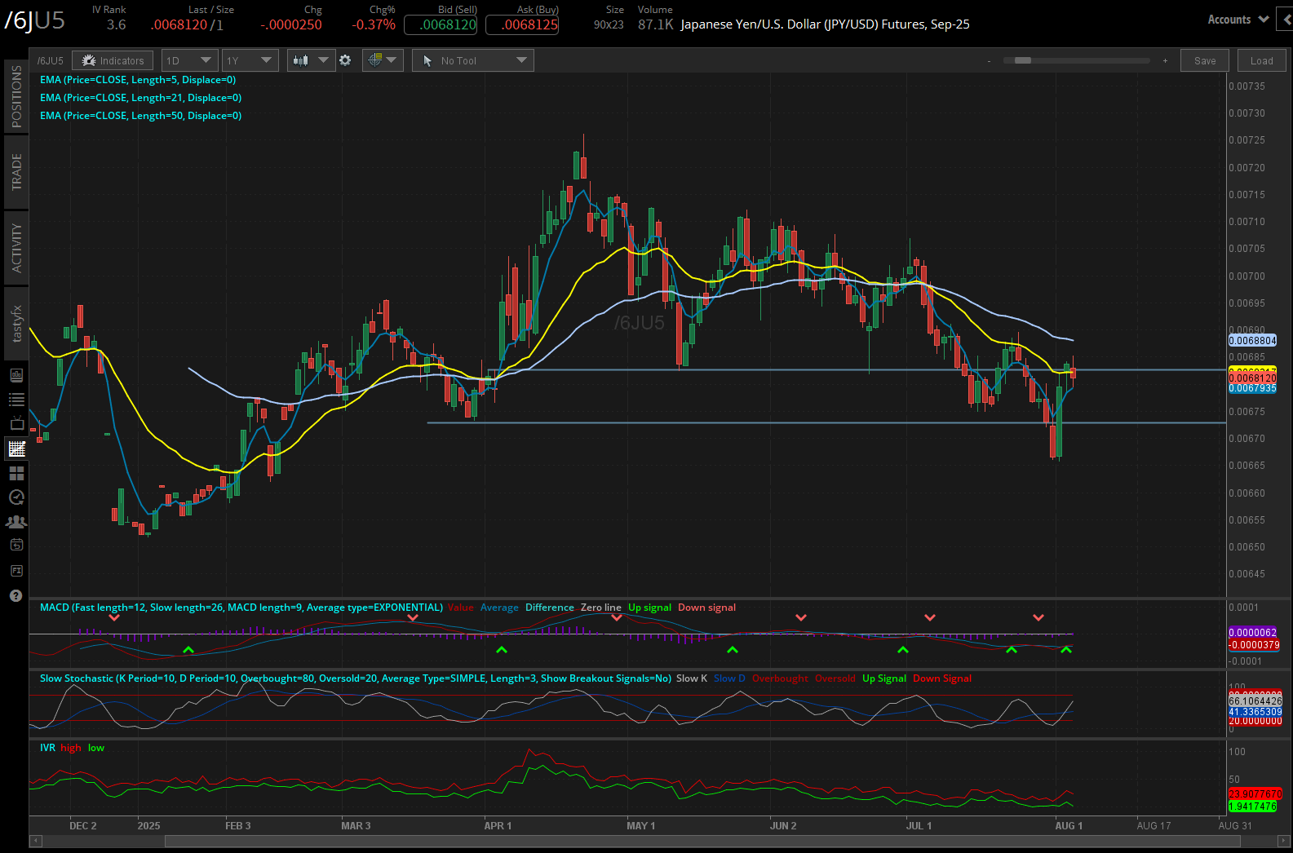Click the TV icon in sidebar
Image resolution: width=1293 pixels, height=853 pixels.
click(x=16, y=424)
